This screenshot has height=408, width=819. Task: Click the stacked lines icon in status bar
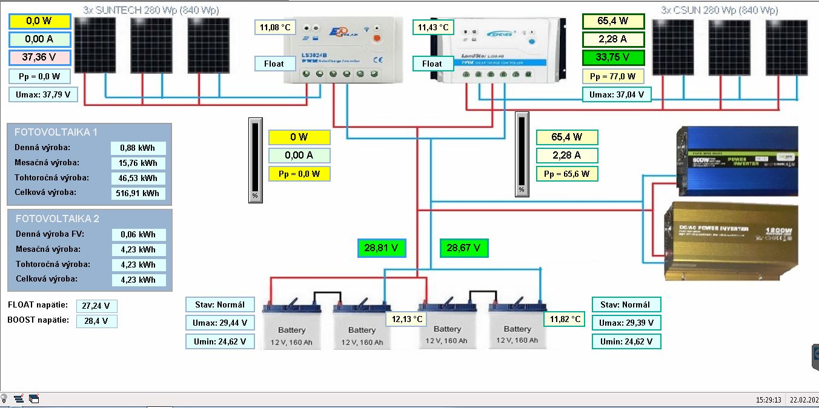[19, 399]
